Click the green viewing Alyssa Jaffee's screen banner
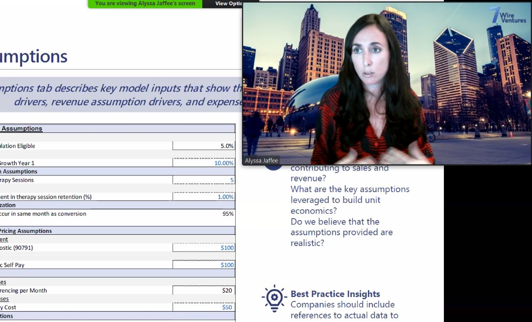Viewport: 532px width, 322px height. click(x=145, y=4)
